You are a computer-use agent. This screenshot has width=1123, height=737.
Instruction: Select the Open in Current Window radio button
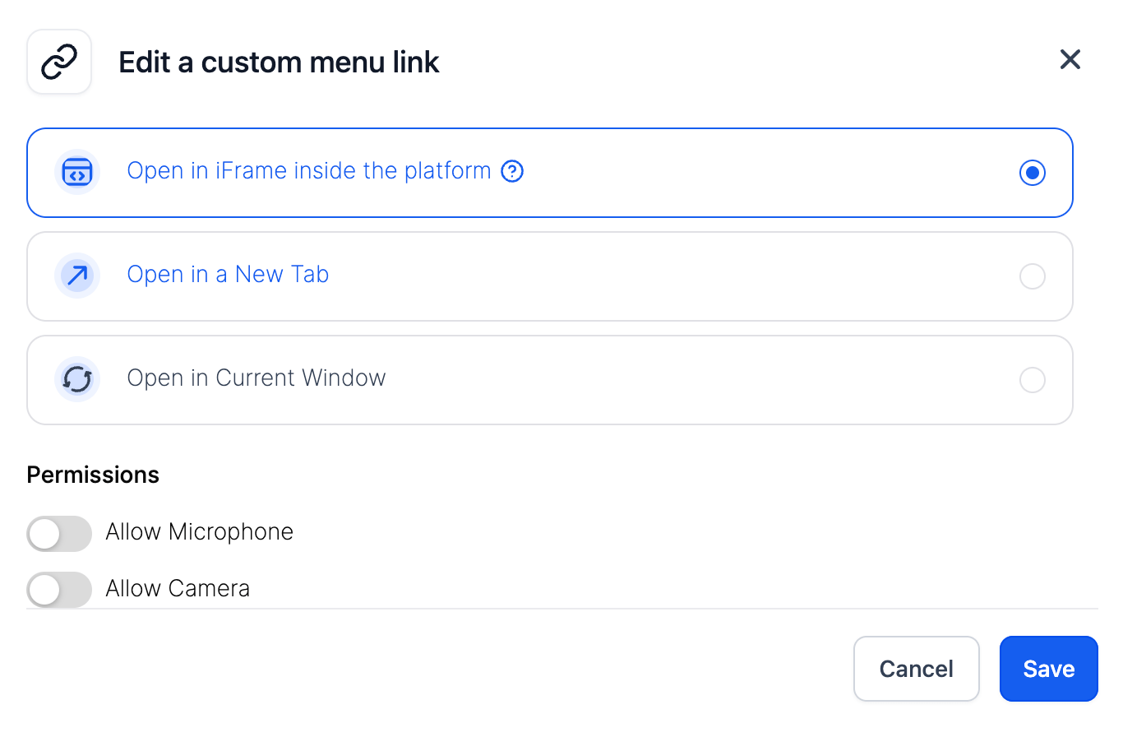pos(1032,380)
